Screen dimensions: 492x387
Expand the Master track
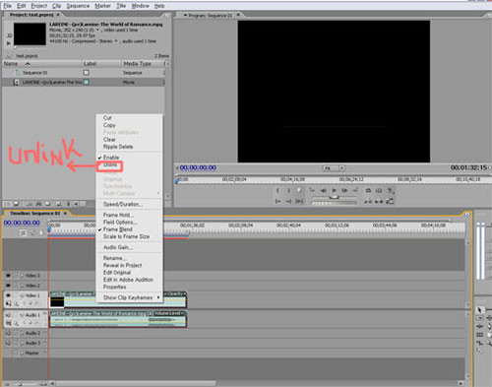(22, 354)
